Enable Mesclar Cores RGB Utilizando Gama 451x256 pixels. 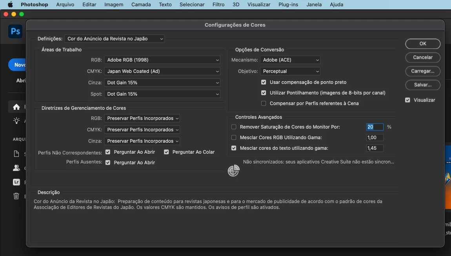click(x=234, y=138)
